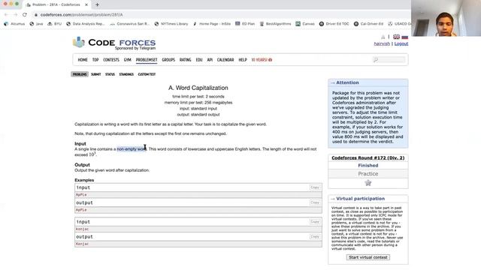Open the ED Plan bookmark
This screenshot has height=270, width=481.
coord(245,23)
